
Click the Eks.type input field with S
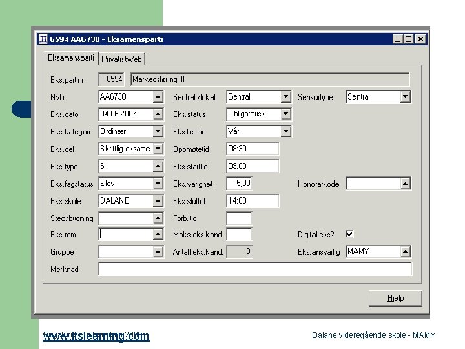click(126, 166)
